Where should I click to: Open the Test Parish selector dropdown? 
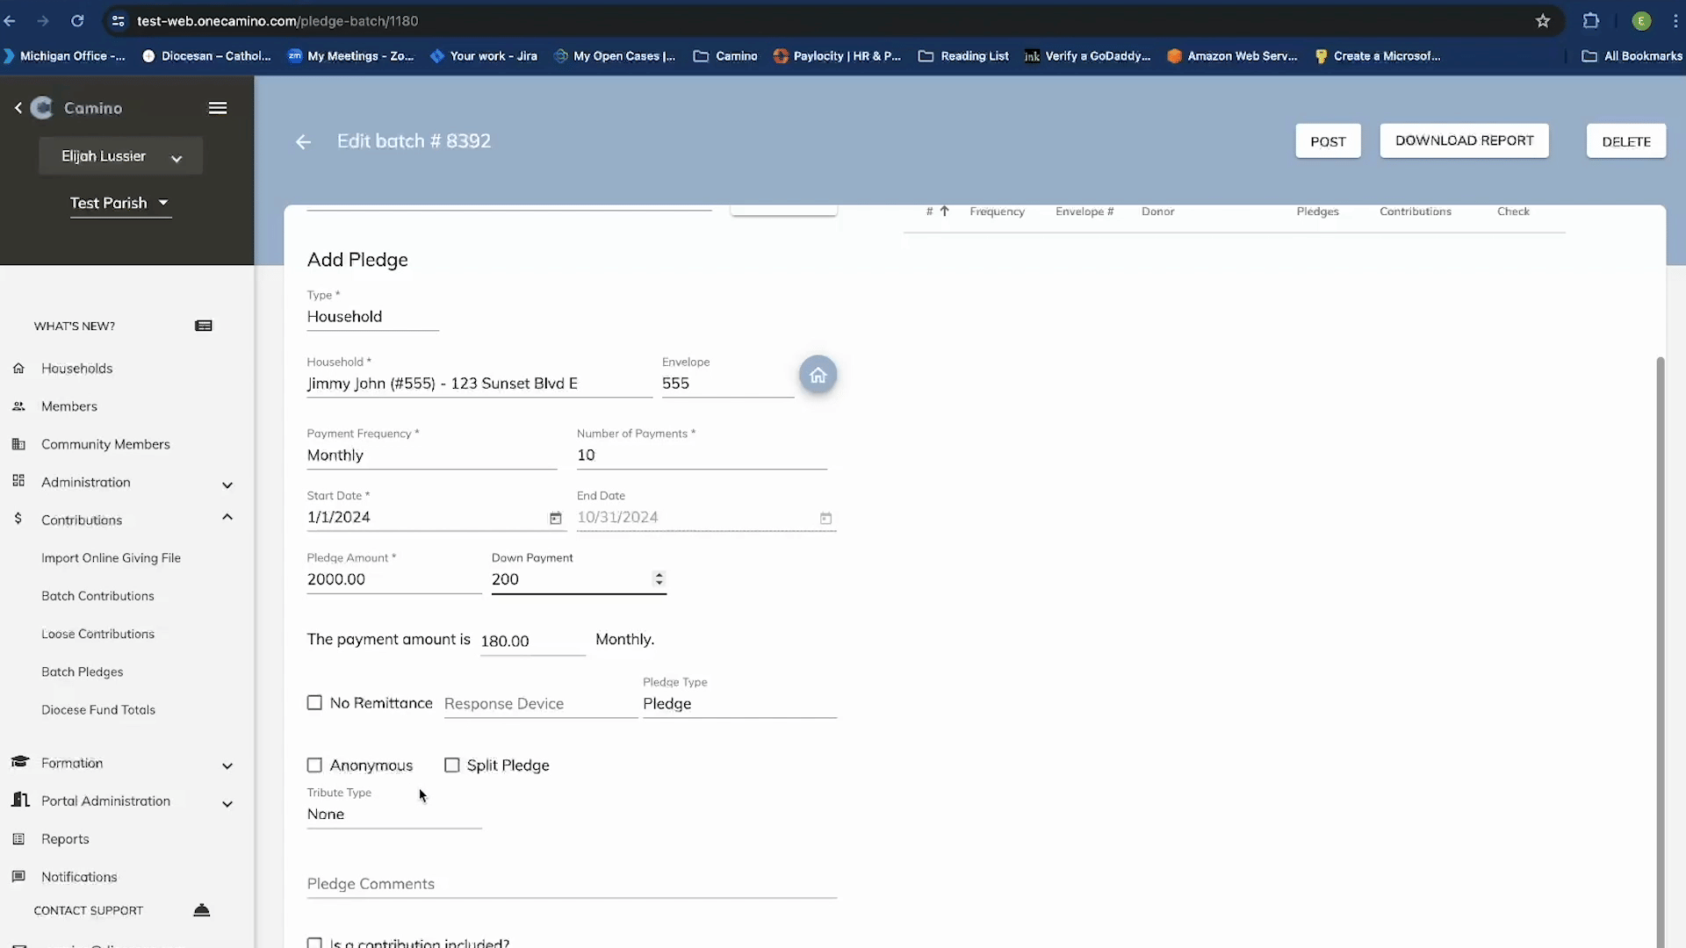(x=120, y=203)
